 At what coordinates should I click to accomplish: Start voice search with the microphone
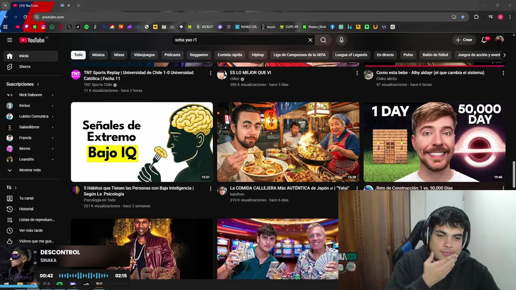coord(341,40)
